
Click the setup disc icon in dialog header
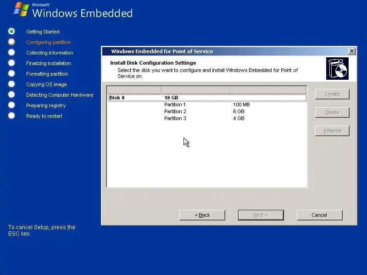click(x=337, y=68)
